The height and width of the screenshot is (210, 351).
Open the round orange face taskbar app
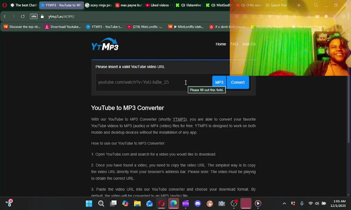(x=210, y=203)
